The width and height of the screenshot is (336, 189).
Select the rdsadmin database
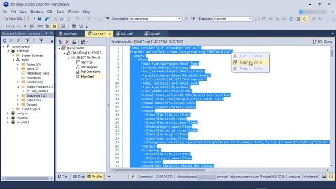point(22,118)
